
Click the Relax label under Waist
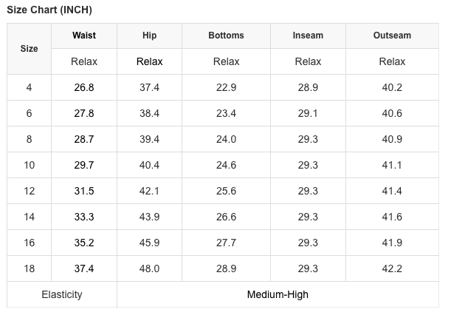pyautogui.click(x=84, y=61)
